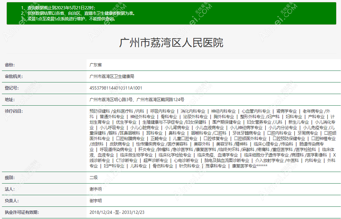The image size is (341, 219).
Task: Click the province value 广东省
Action: 96,65
